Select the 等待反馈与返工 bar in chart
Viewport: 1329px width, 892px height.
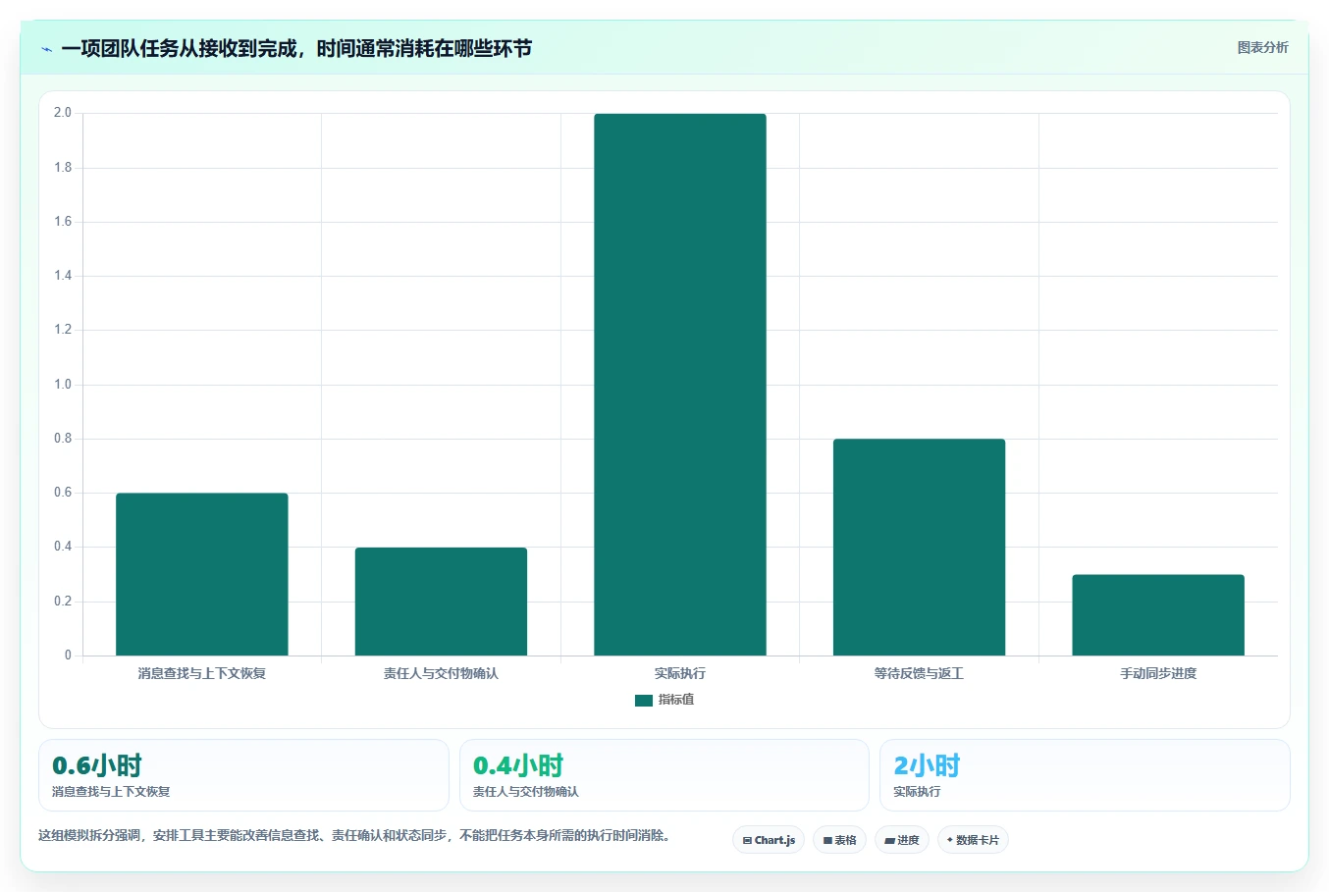(919, 547)
